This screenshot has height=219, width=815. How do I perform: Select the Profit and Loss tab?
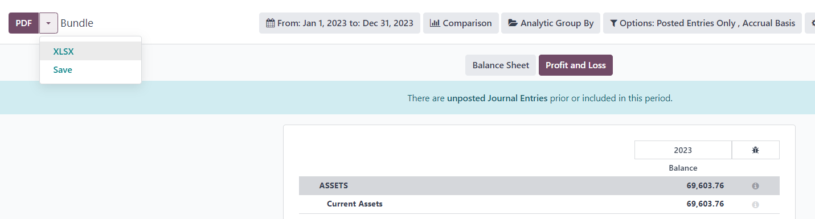[x=576, y=65]
